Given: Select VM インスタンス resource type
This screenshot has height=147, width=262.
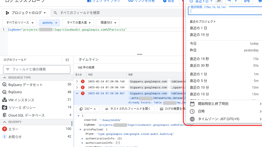Looking at the screenshot, I should 37,100.
